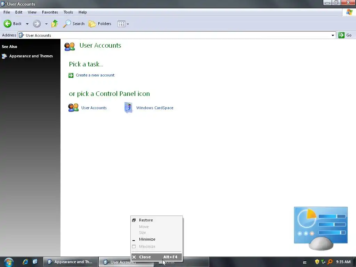Open the Favorites menu

pyautogui.click(x=50, y=12)
